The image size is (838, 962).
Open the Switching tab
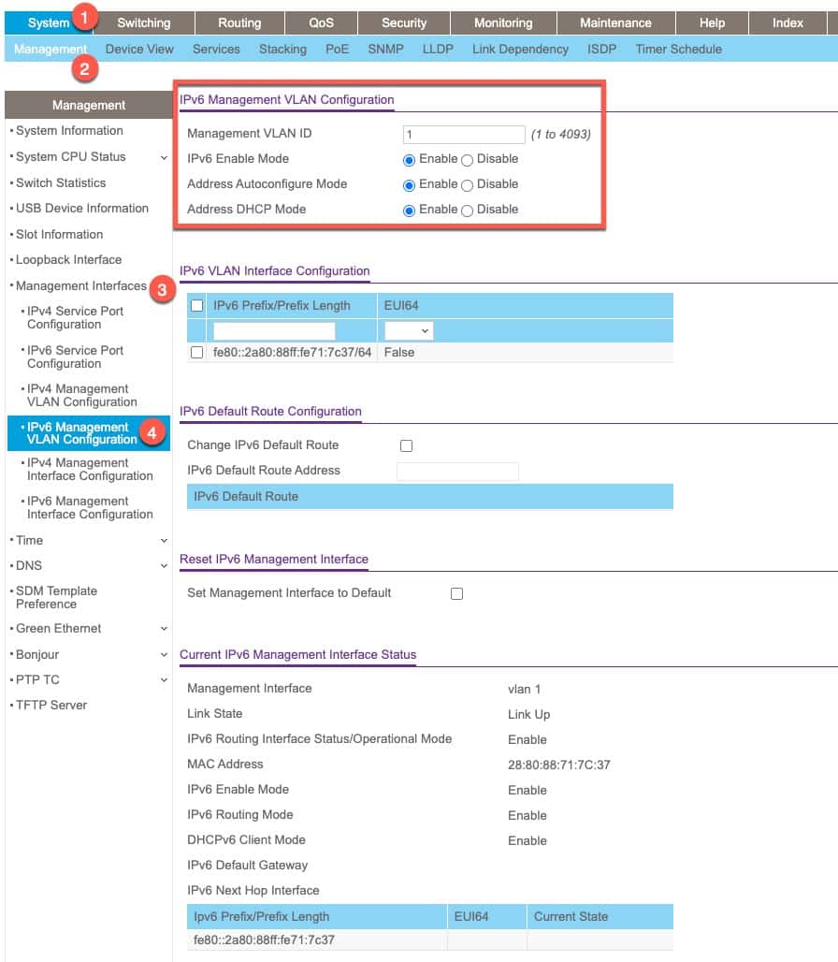point(144,23)
